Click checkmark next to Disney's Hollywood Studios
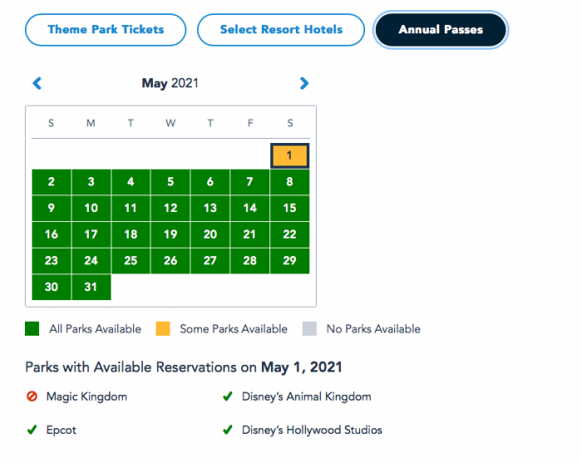The image size is (582, 463). (x=227, y=431)
